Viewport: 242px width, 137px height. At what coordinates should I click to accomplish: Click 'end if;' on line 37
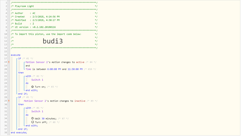(x=23, y=129)
